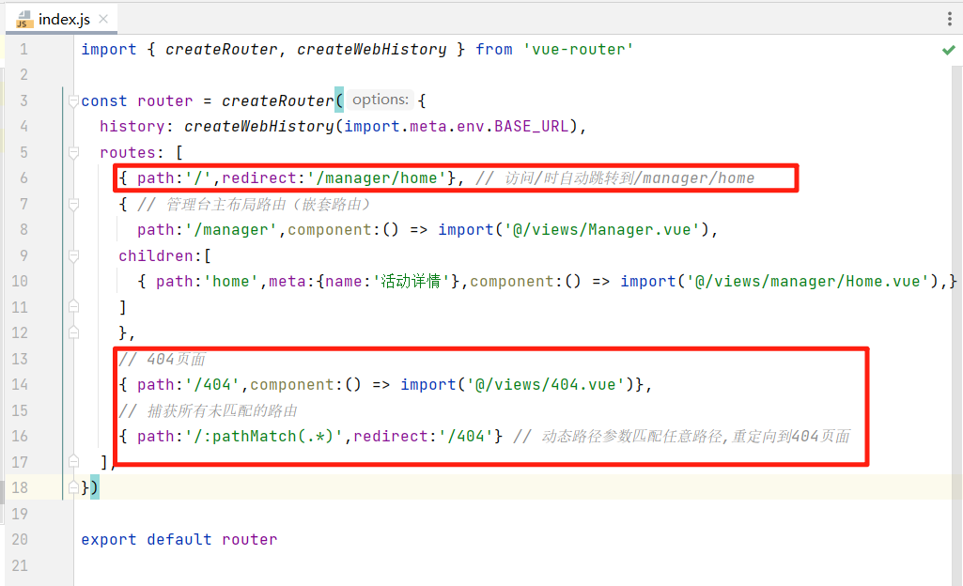
Task: Click redirect '/404' string on line 16
Action: tap(466, 436)
